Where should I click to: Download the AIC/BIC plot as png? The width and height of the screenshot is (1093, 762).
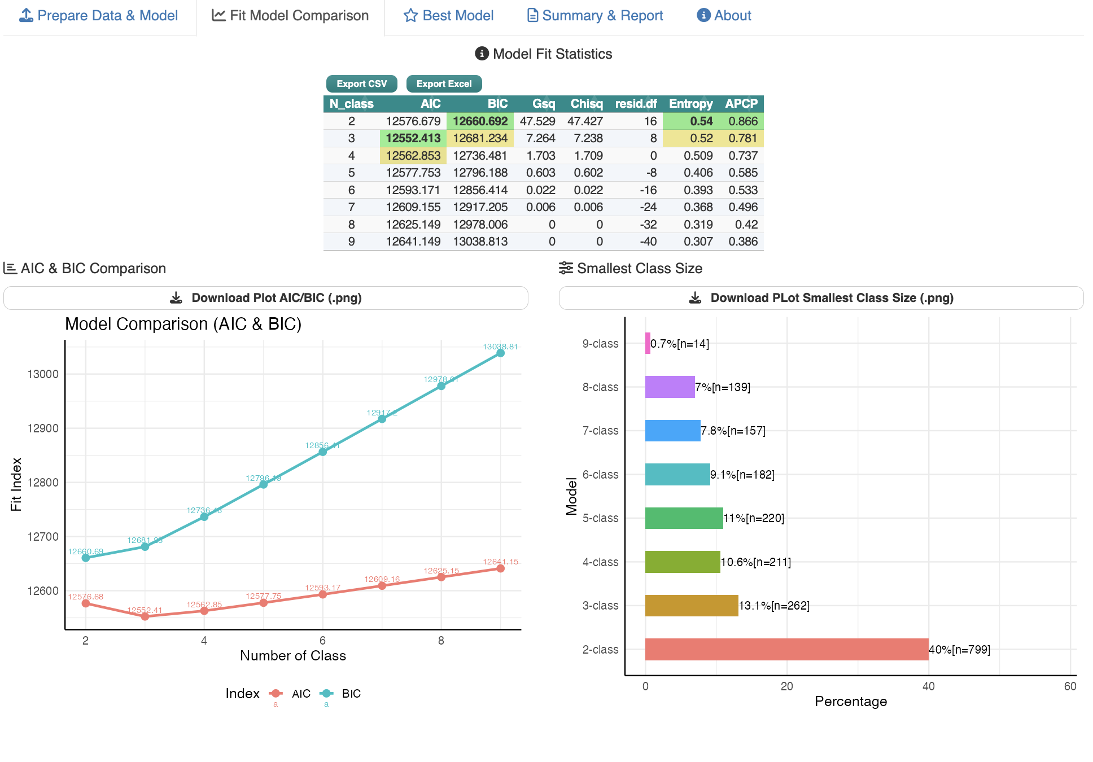(276, 298)
